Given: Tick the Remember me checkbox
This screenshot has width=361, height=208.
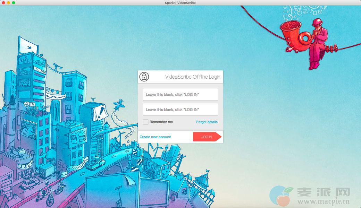Looking at the screenshot, I should 146,122.
